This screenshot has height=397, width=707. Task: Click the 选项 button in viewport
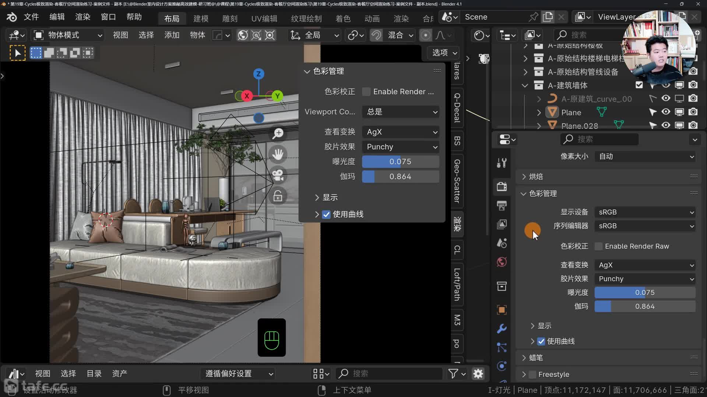pos(444,53)
